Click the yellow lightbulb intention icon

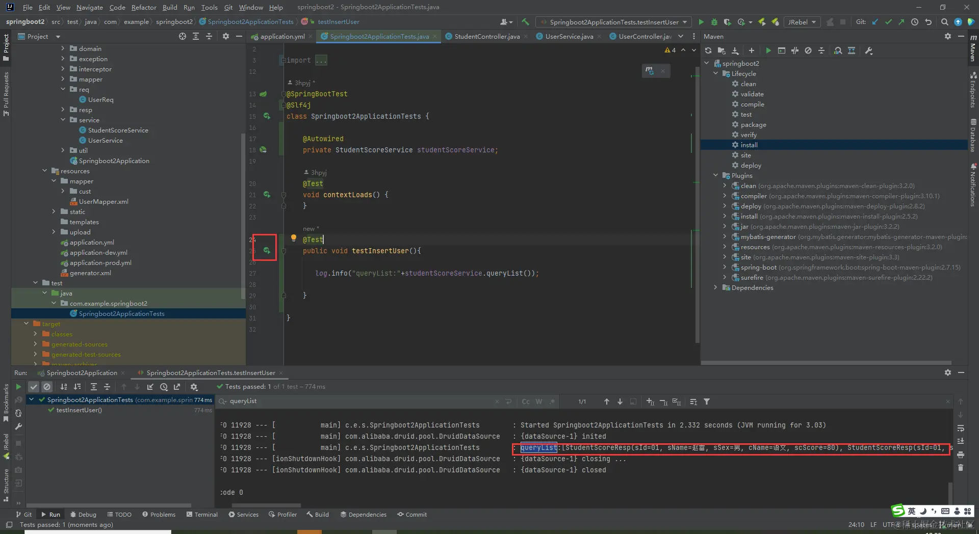tap(294, 238)
